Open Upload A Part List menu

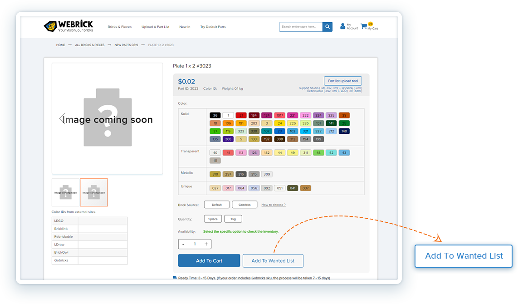(155, 27)
